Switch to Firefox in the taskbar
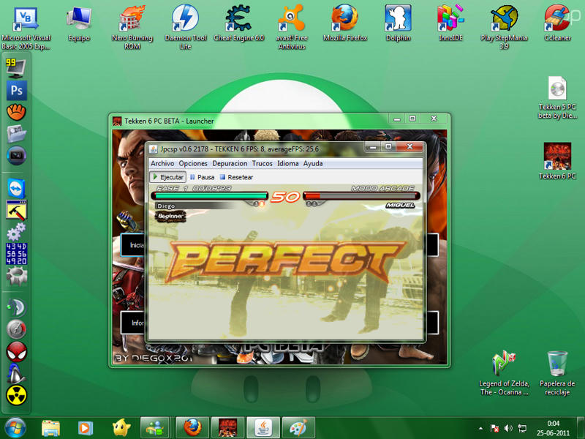 coord(192,428)
